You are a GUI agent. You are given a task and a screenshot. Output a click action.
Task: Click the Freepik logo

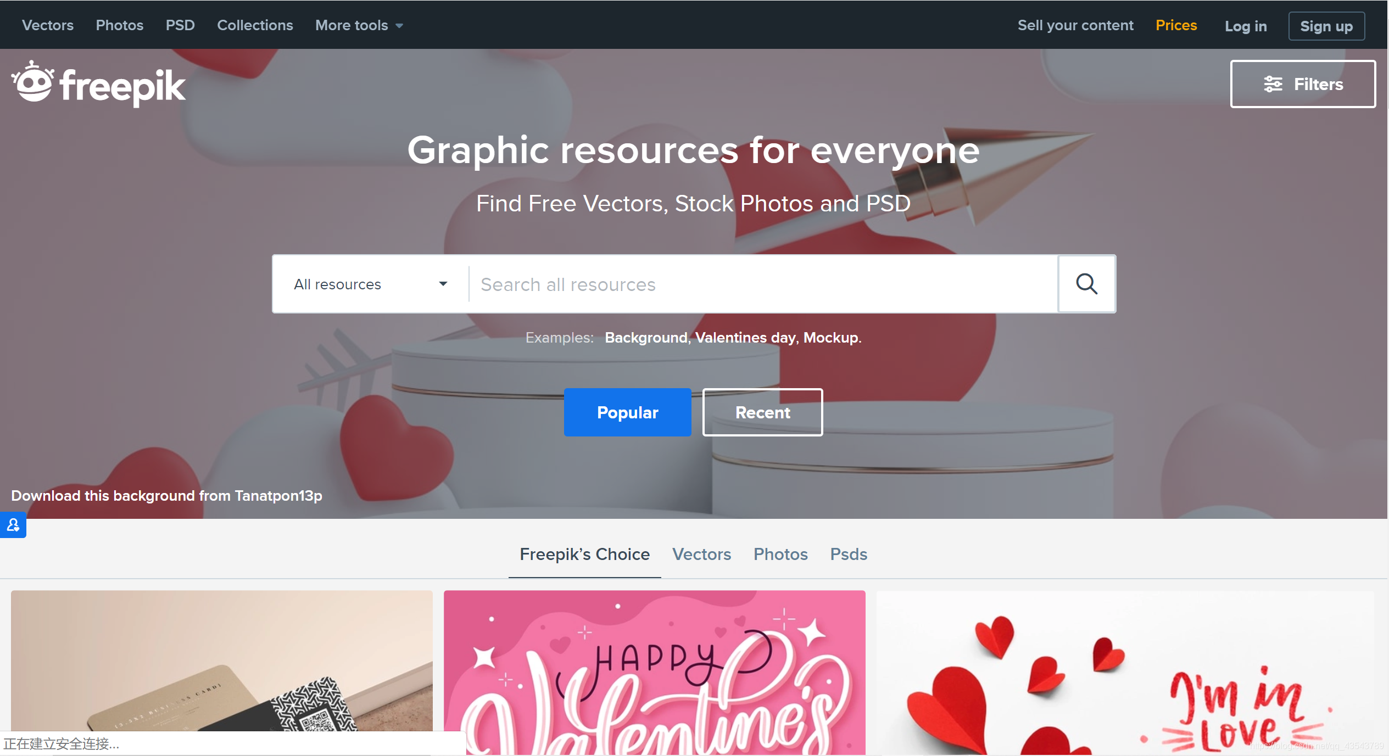click(99, 85)
